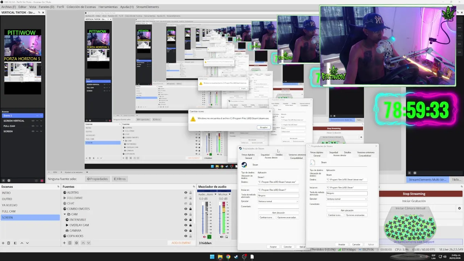The image size is (464, 261).
Task: Click the Destino field in the right Steam properties
Action: [x=347, y=179]
